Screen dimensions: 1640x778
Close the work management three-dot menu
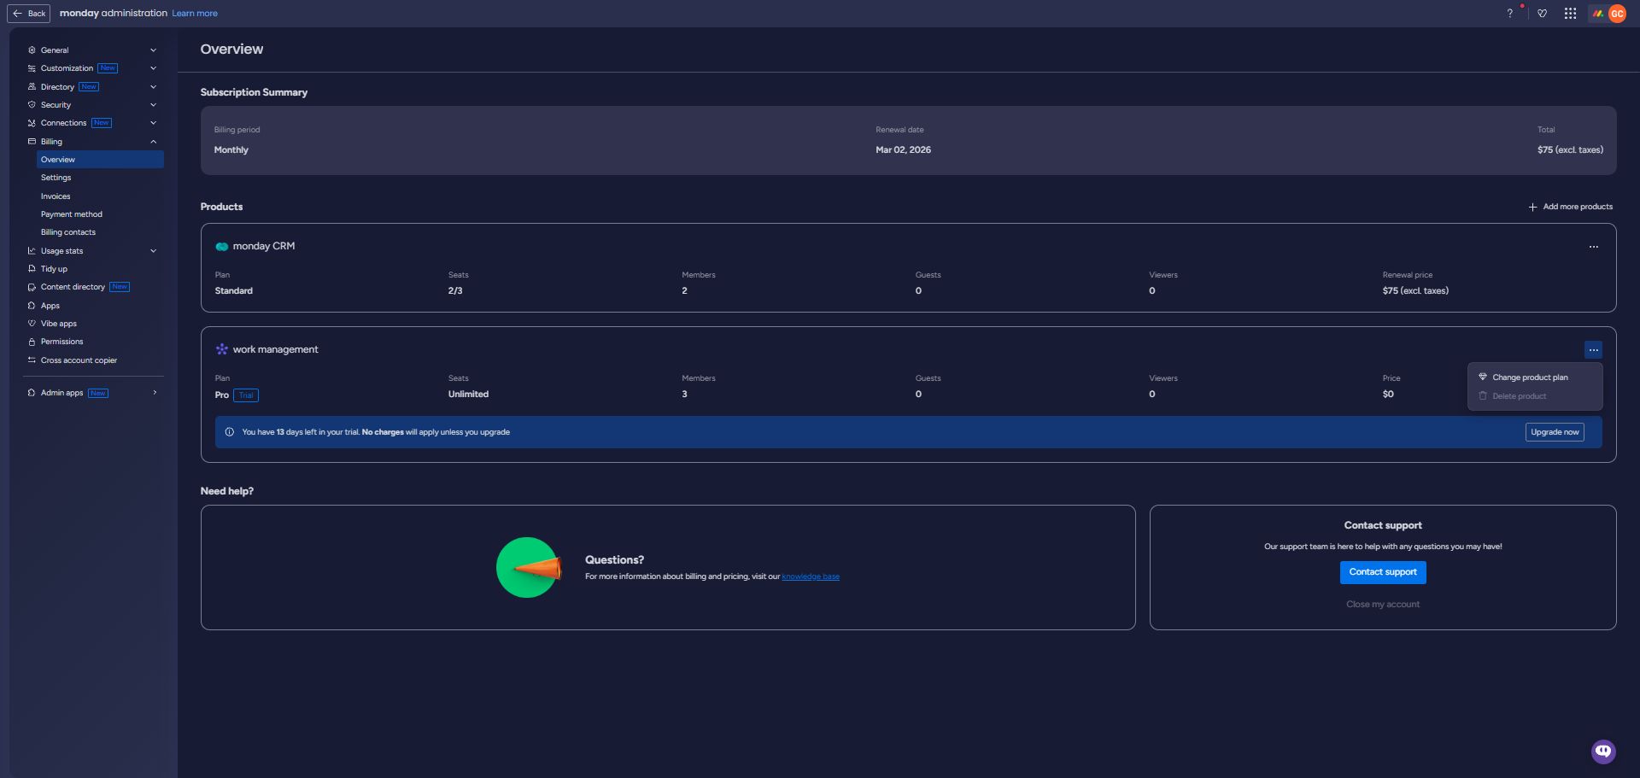pyautogui.click(x=1593, y=350)
